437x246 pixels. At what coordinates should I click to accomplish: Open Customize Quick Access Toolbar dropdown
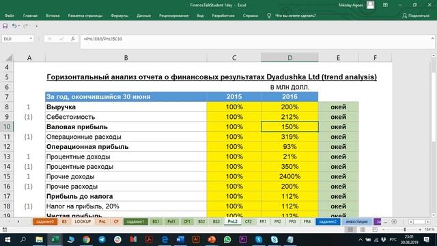coord(36,26)
